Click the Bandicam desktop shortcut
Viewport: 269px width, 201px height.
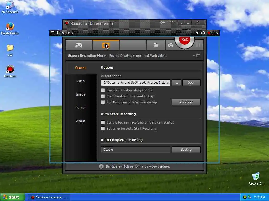click(x=10, y=71)
